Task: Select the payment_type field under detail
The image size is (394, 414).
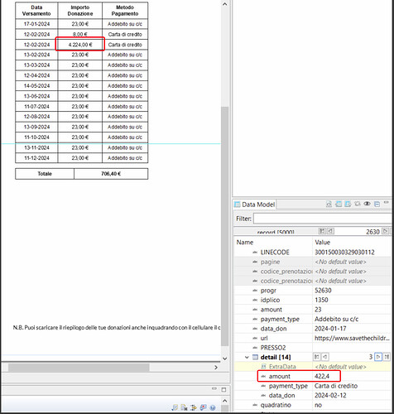Action: pos(288,386)
